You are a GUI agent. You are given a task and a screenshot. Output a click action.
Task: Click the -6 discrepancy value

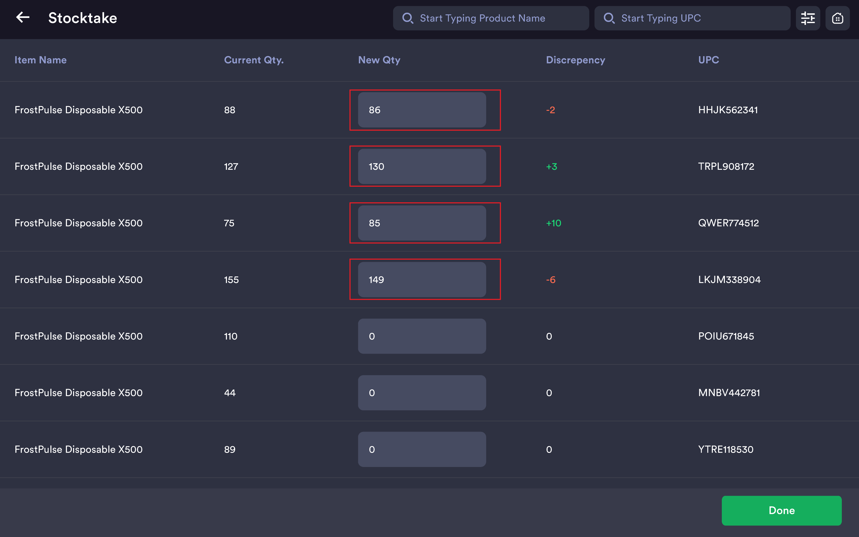point(551,280)
